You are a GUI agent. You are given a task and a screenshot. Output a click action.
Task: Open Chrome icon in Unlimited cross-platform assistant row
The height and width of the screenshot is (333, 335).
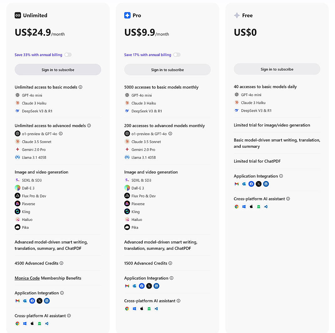coord(17,323)
